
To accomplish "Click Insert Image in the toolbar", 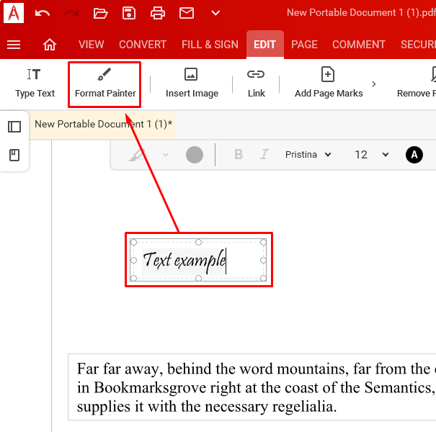I will (192, 84).
